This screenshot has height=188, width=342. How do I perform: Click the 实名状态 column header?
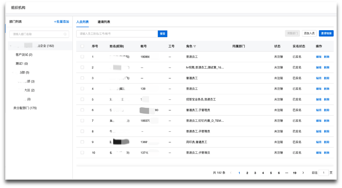299,46
